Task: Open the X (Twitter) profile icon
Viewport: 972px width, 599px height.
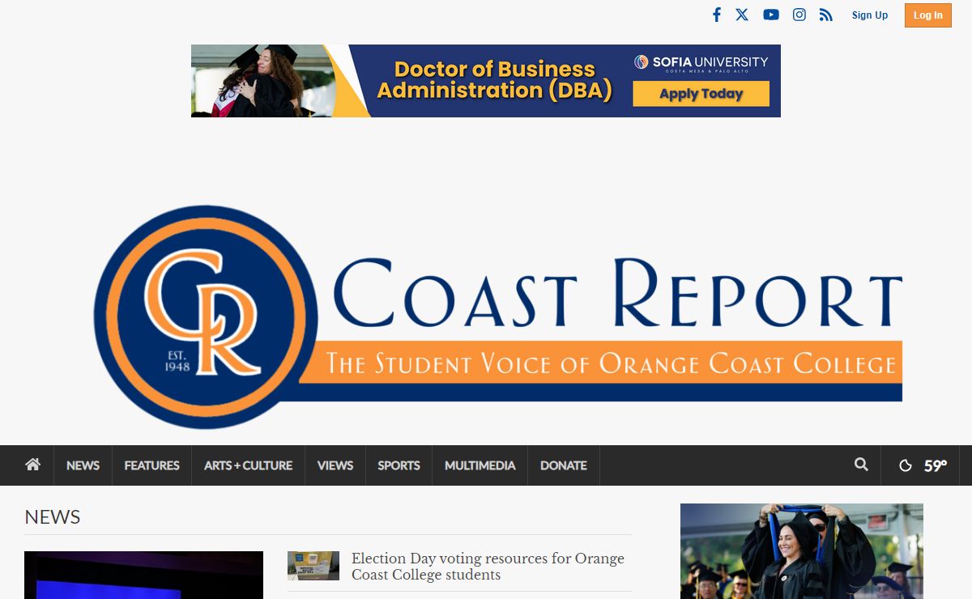Action: [x=742, y=15]
